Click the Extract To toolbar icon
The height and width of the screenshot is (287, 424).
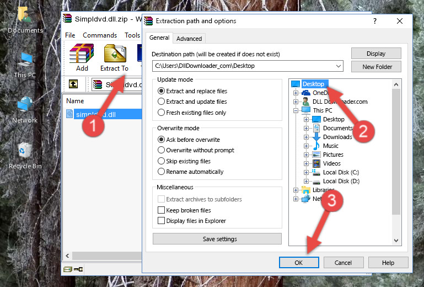click(115, 54)
